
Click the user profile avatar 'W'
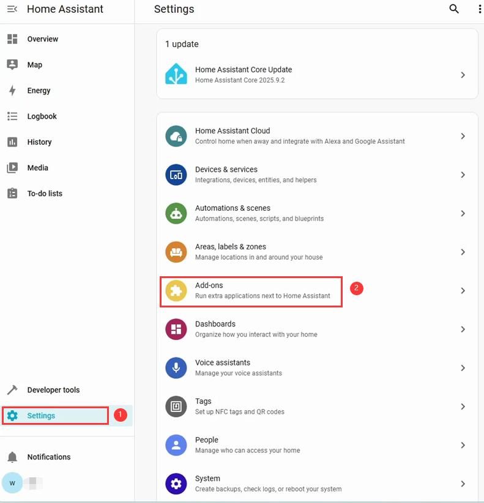pyautogui.click(x=12, y=483)
